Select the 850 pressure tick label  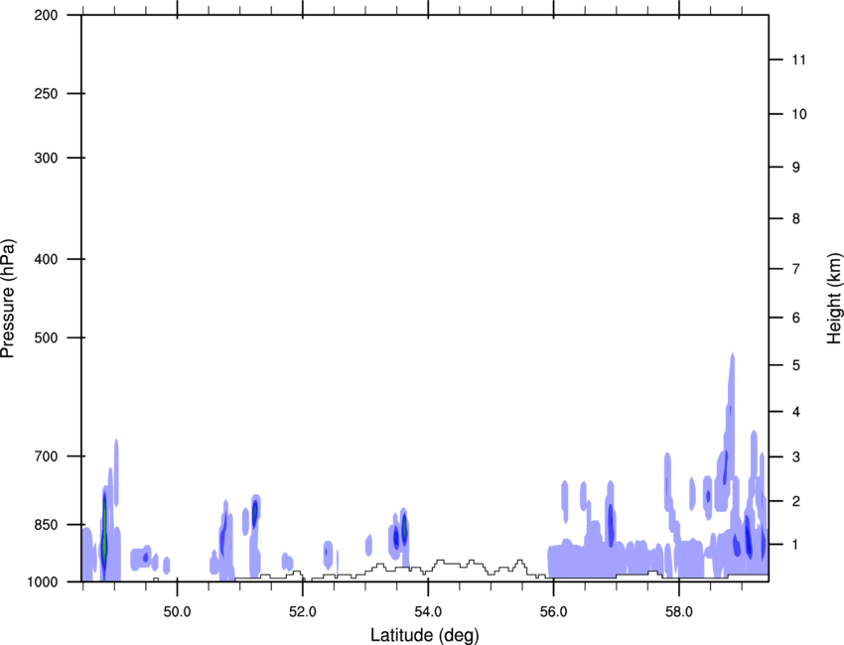(46, 525)
